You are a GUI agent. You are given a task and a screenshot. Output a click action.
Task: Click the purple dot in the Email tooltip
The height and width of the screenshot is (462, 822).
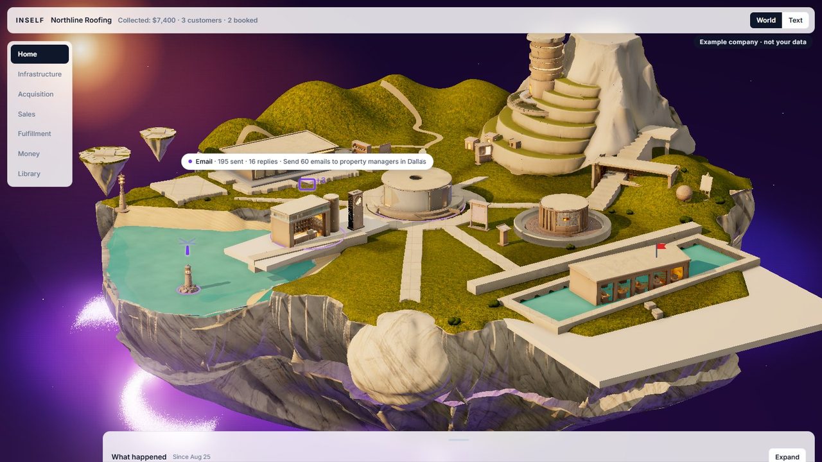pyautogui.click(x=191, y=162)
